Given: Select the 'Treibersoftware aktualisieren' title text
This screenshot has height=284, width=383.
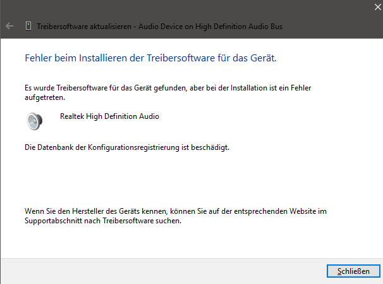Looking at the screenshot, I should pos(84,27).
